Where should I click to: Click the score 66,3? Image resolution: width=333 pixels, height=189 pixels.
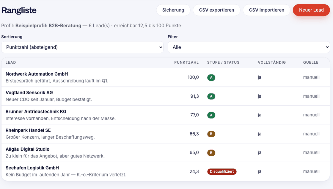click(x=194, y=134)
